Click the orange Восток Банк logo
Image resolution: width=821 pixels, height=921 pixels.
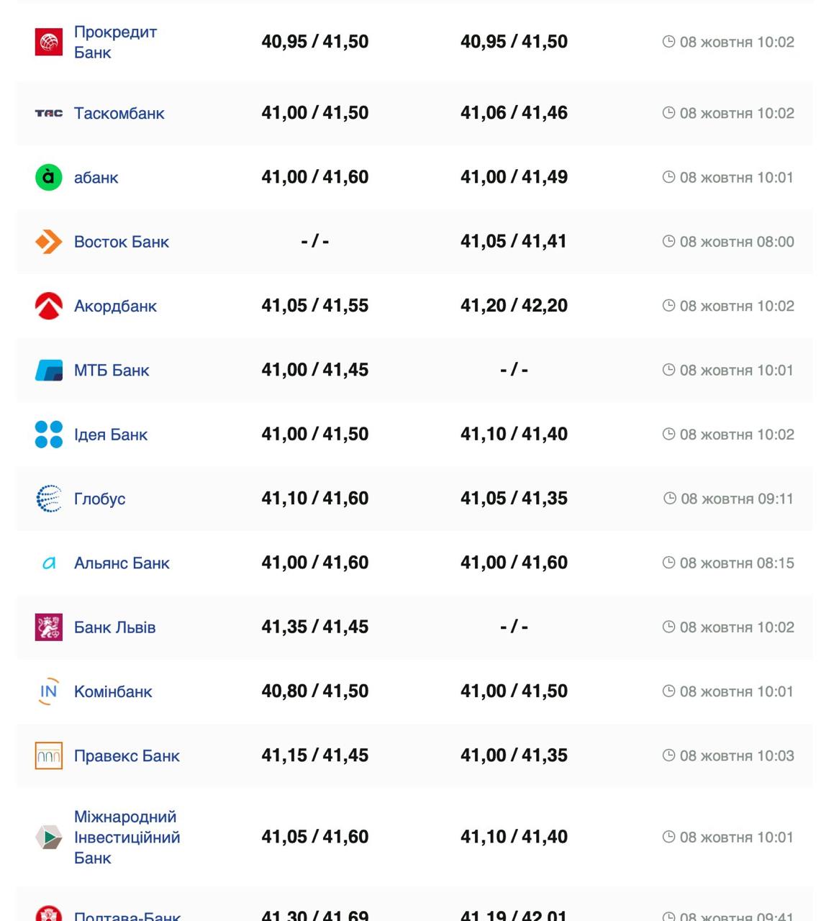tap(49, 242)
